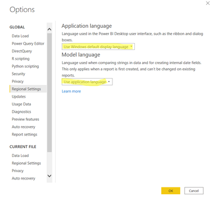The image size is (210, 200).
Task: Open Current File Privacy settings
Action: tap(18, 171)
